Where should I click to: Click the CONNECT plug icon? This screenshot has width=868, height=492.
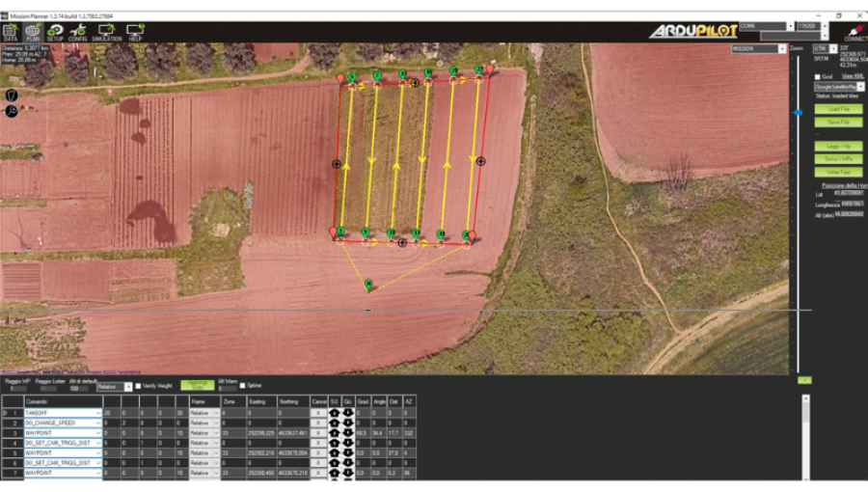pyautogui.click(x=855, y=33)
